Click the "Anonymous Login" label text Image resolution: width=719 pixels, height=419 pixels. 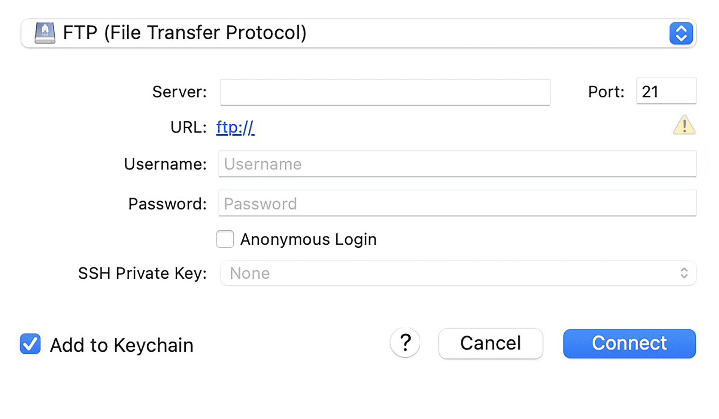coord(308,239)
